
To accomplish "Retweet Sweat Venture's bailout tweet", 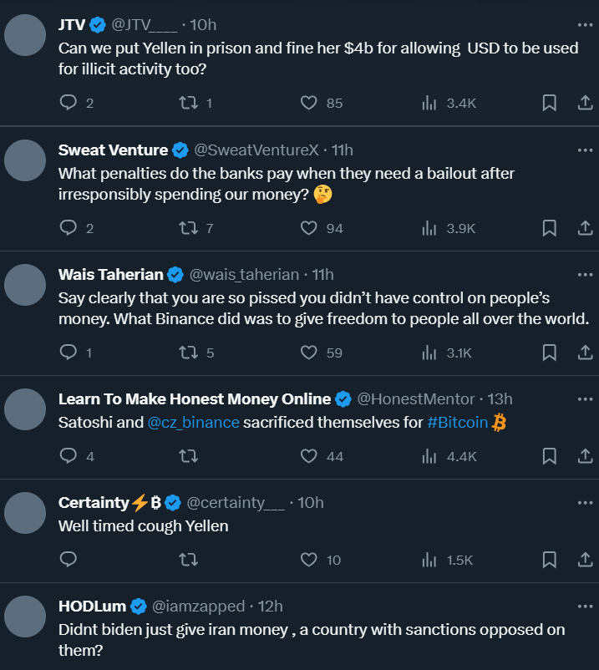I will click(x=189, y=228).
